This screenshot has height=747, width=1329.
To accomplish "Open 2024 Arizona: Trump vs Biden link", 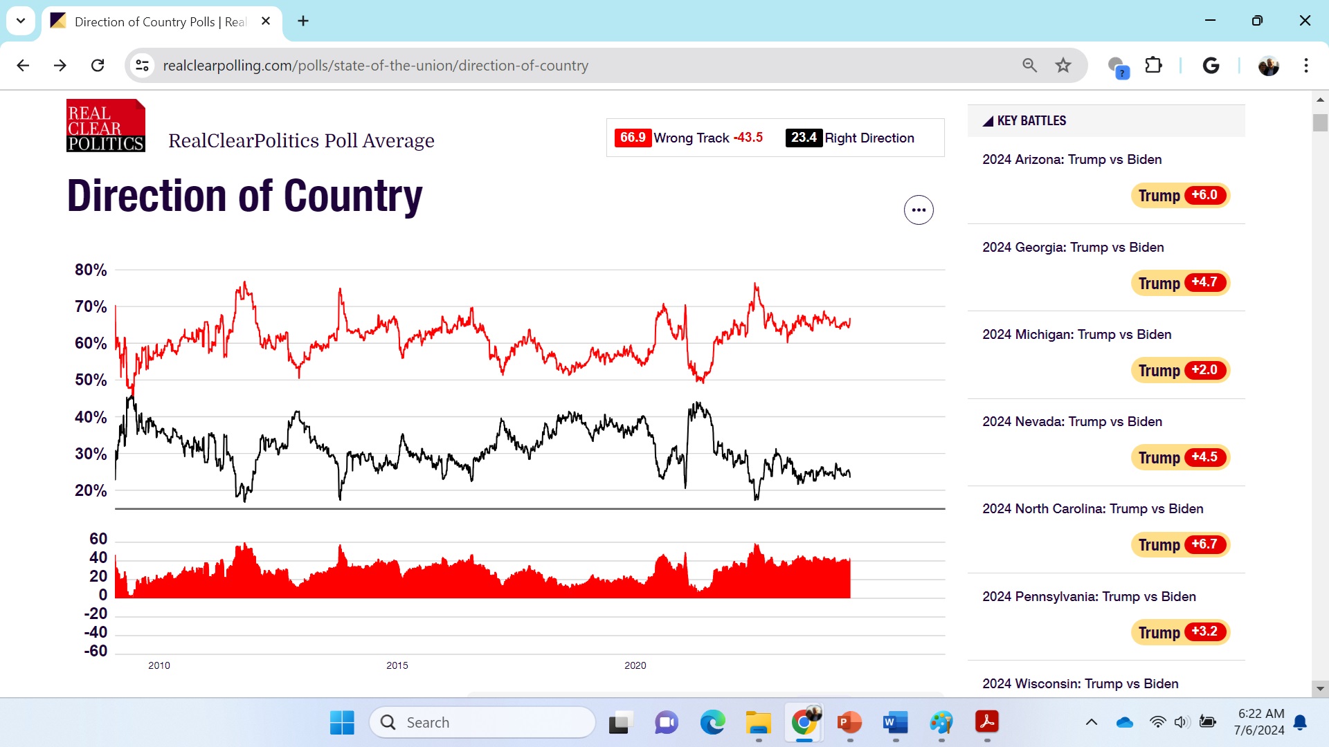I will coord(1072,160).
